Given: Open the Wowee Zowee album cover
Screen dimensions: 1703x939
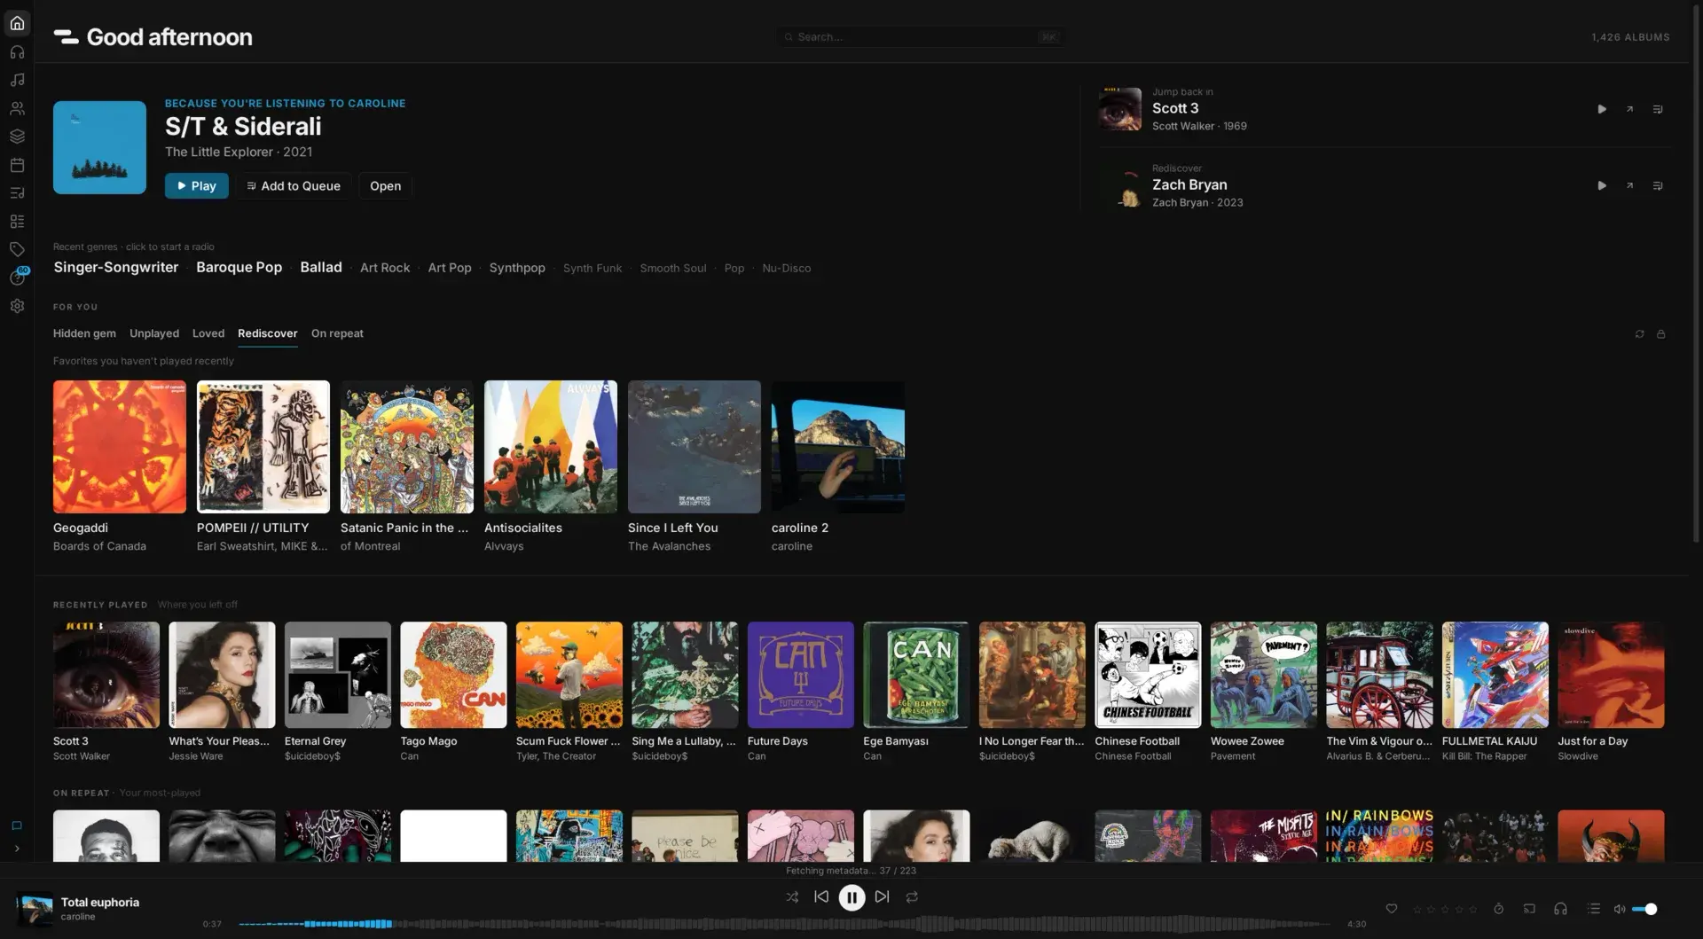Looking at the screenshot, I should [x=1264, y=675].
